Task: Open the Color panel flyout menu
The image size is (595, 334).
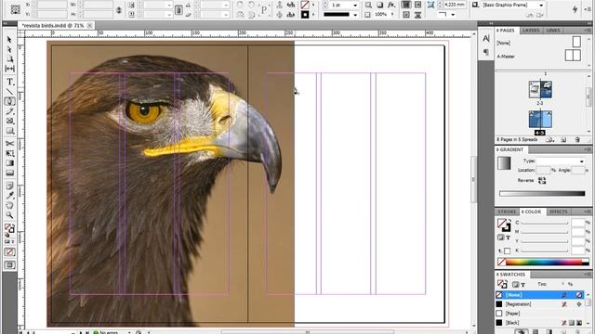Action: [588, 212]
